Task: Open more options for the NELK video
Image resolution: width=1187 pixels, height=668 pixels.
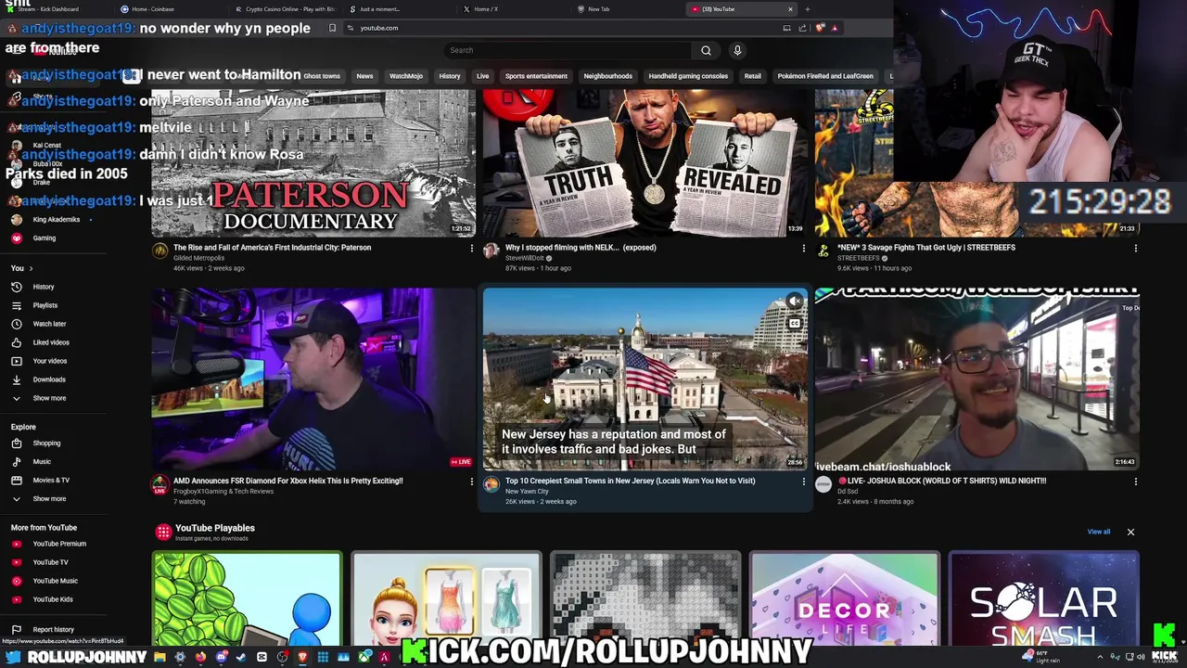Action: 803,248
